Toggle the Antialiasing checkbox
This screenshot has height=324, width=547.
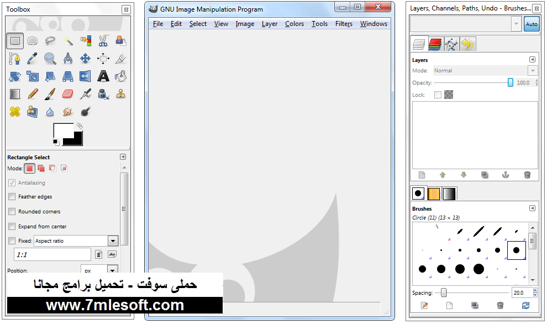(12, 182)
